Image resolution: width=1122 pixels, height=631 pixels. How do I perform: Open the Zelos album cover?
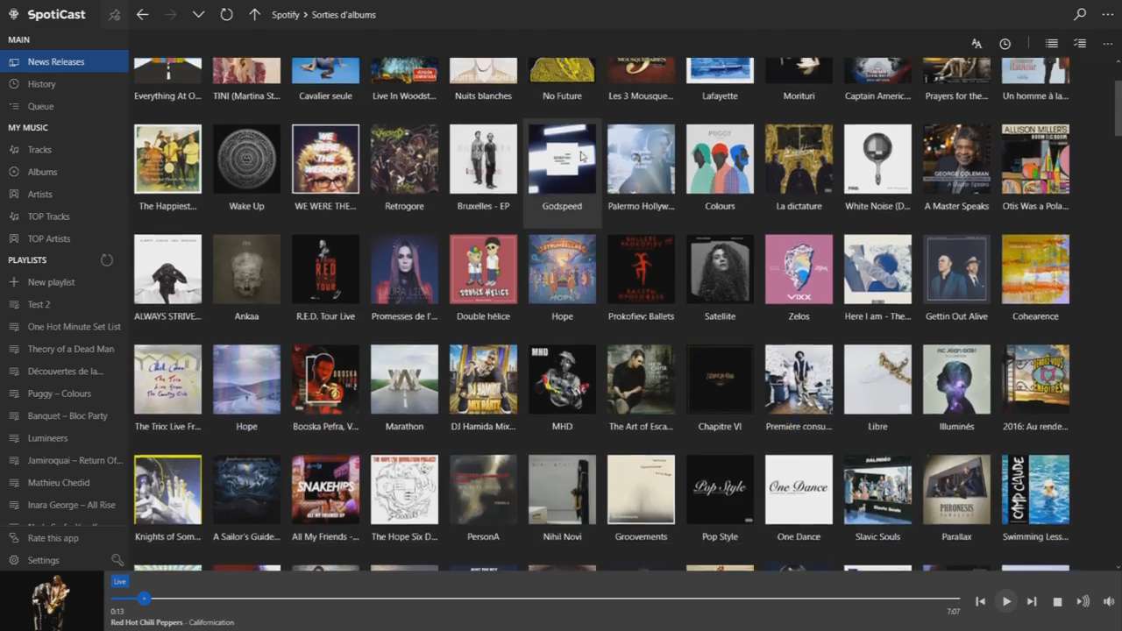pyautogui.click(x=799, y=269)
